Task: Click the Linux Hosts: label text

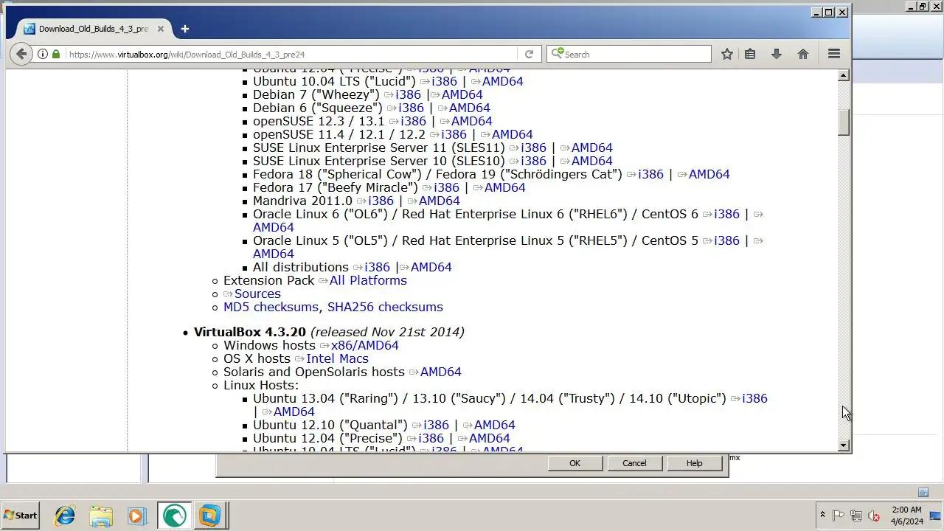Action: click(261, 385)
